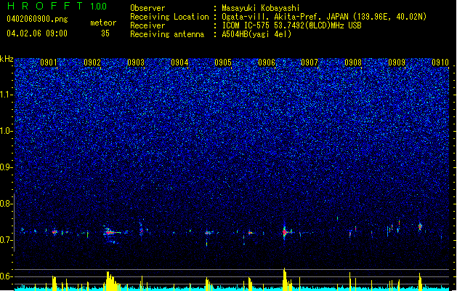Click the 0.7 kHz axis label
The image size is (457, 291).
(x=7, y=240)
